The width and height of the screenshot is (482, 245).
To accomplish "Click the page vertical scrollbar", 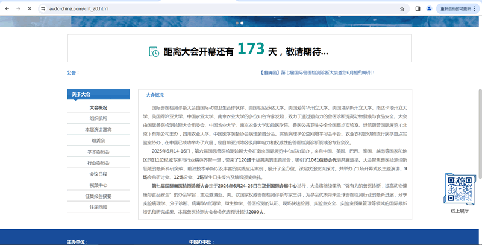I will coord(479,121).
